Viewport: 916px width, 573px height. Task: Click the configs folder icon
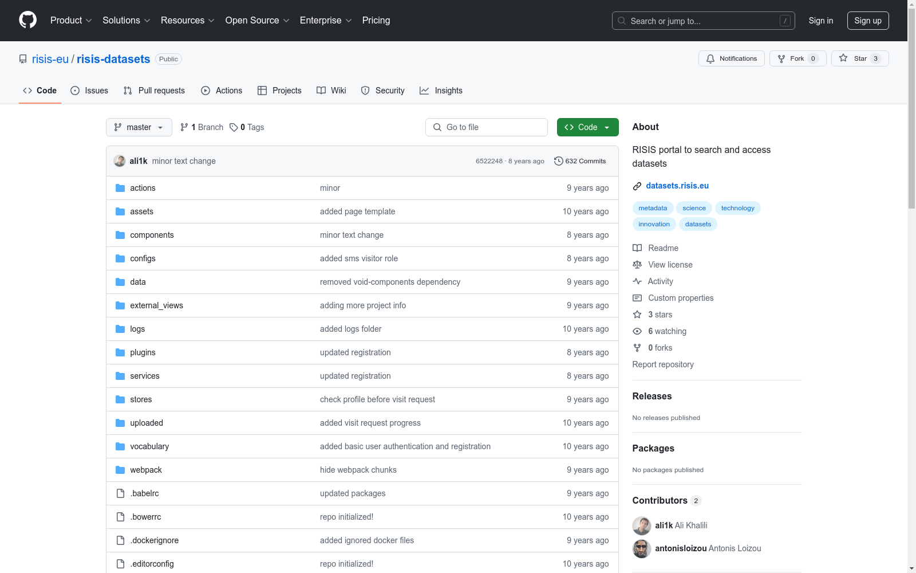pos(120,258)
